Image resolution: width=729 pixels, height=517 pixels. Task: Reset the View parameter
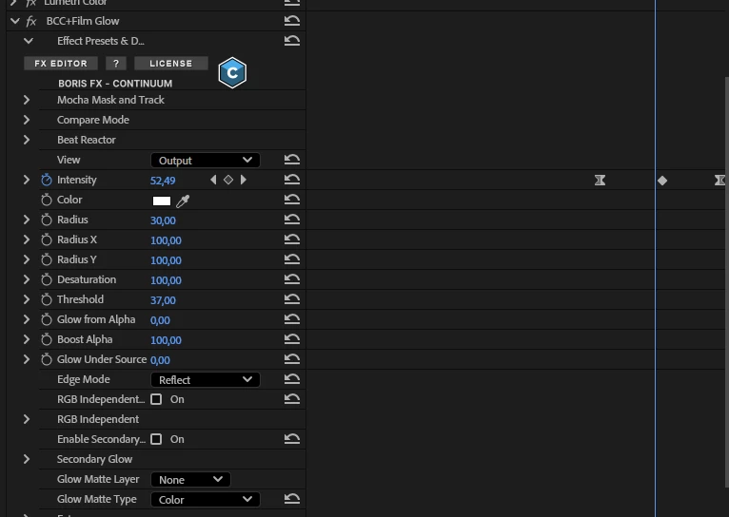click(x=292, y=160)
